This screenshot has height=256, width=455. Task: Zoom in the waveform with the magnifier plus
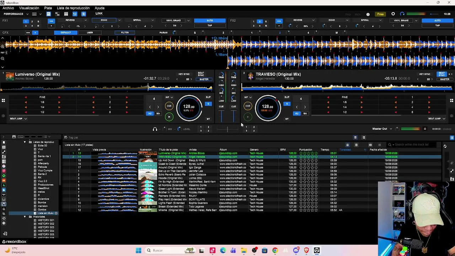2,47
